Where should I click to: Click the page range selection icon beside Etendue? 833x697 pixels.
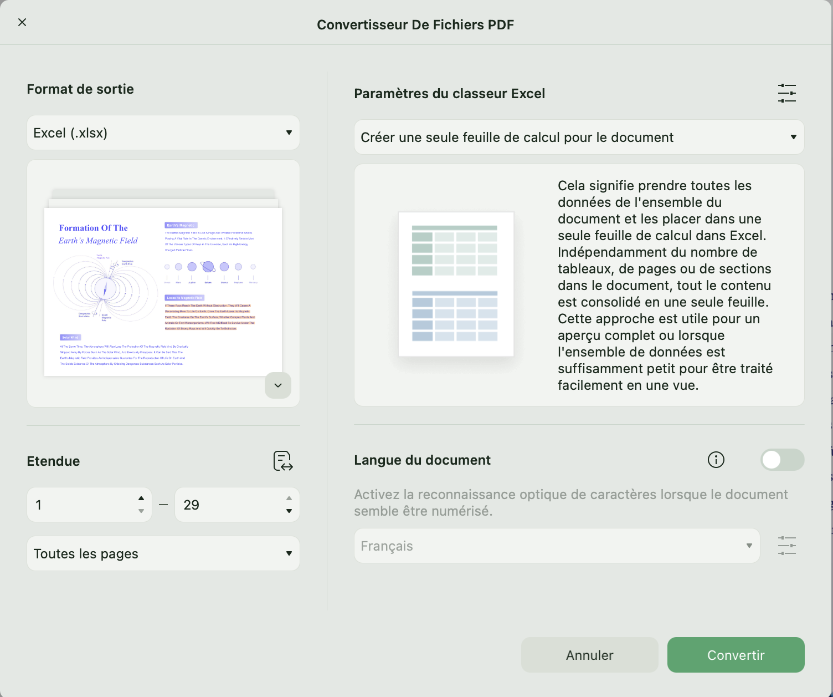coord(283,461)
